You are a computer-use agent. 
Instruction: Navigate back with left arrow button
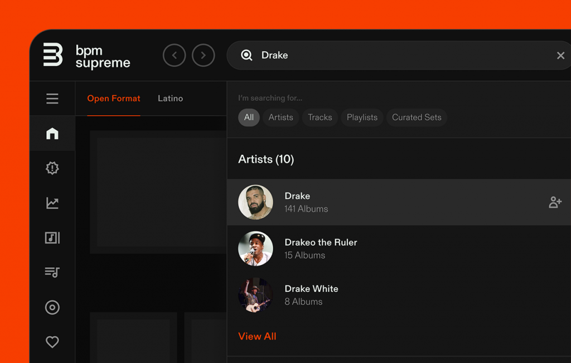(174, 55)
